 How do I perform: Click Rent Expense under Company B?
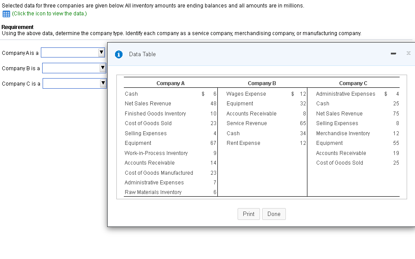coord(243,143)
